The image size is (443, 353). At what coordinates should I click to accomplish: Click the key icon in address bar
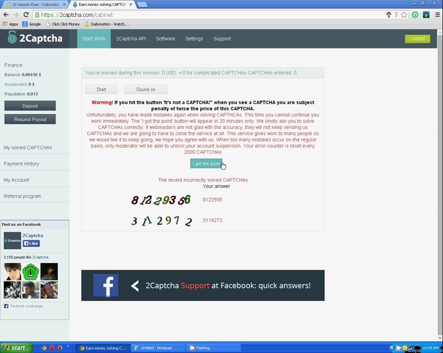396,15
